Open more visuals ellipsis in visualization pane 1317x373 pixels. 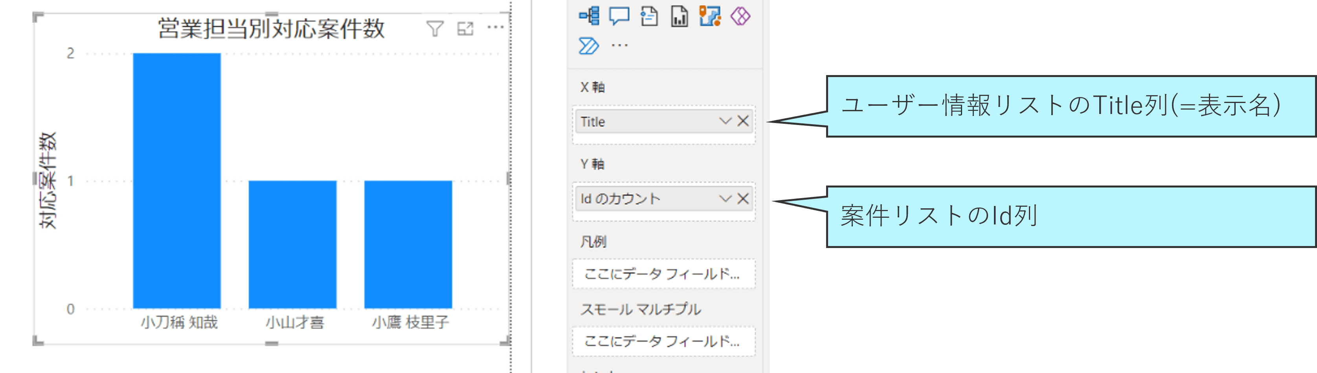click(620, 46)
